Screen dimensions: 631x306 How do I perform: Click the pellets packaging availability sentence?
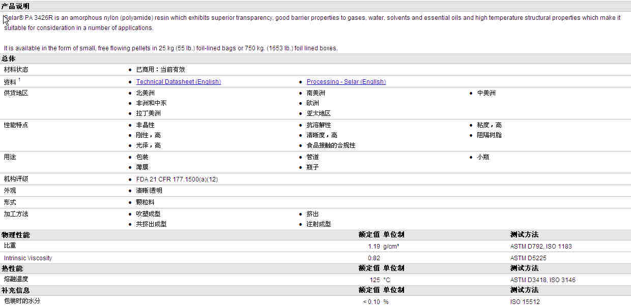pyautogui.click(x=170, y=48)
